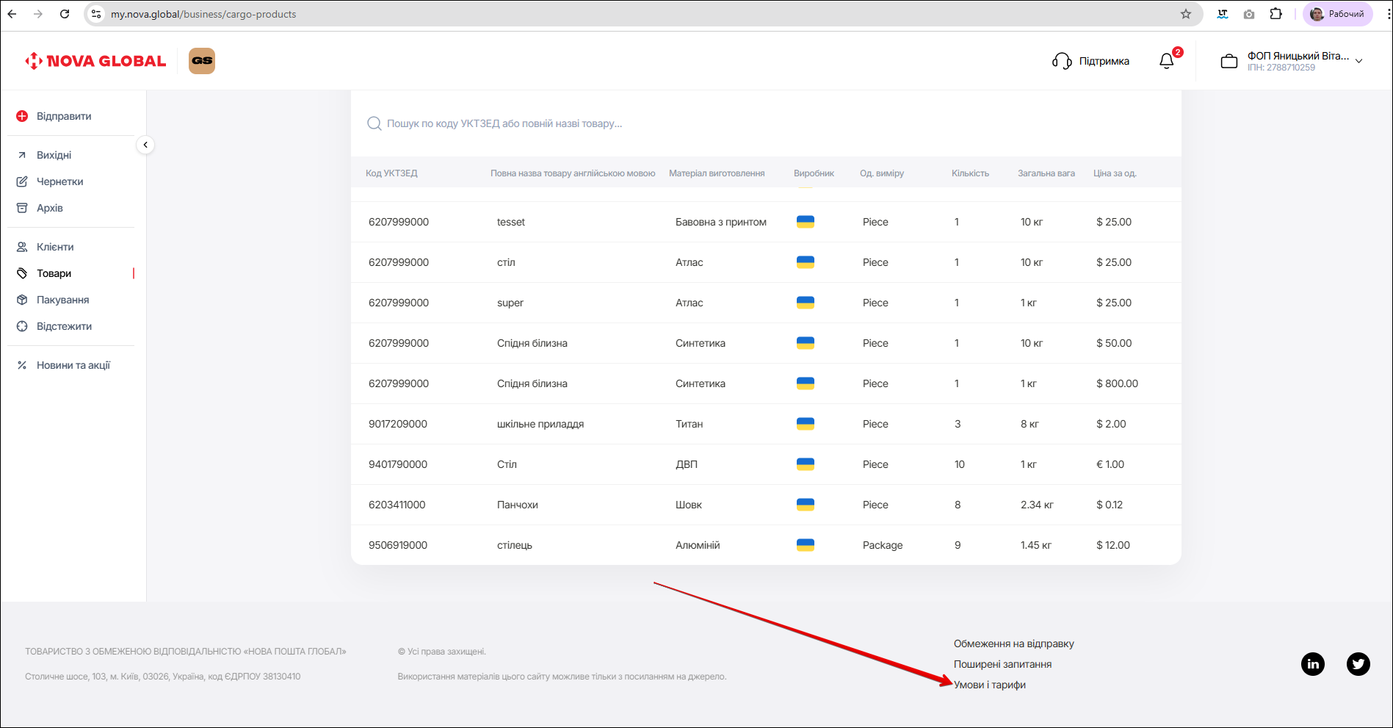Click Ukraine flag in tesset row
The height and width of the screenshot is (728, 1393).
pyautogui.click(x=806, y=222)
